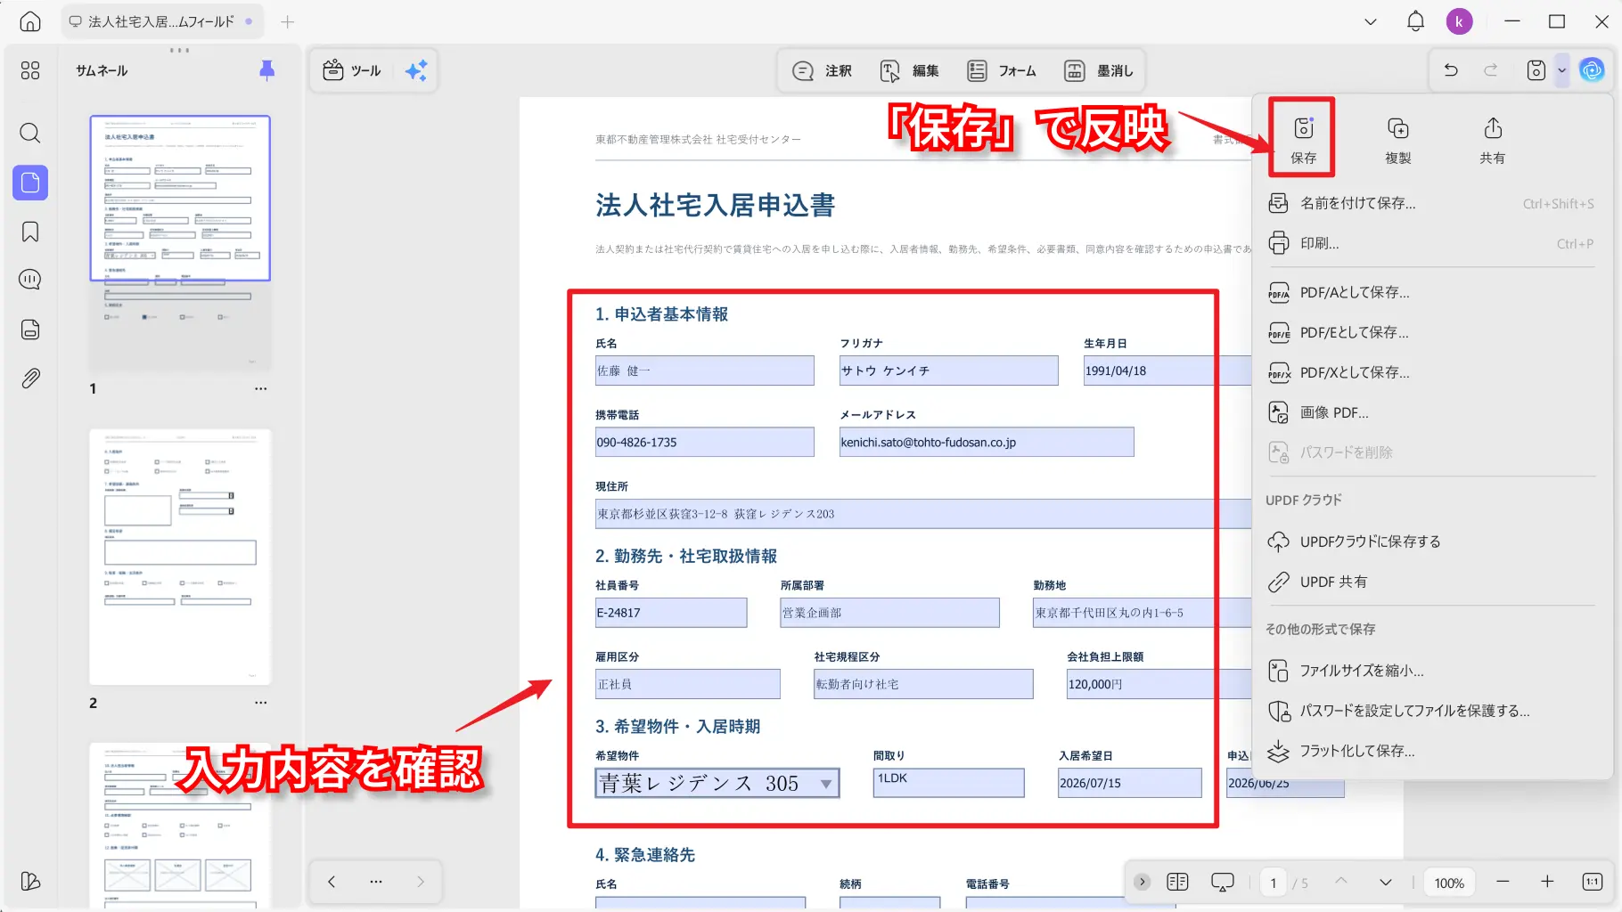Screen dimensions: 1622x912
Task: Collapse the bottom page navigation bar
Action: click(x=1142, y=882)
